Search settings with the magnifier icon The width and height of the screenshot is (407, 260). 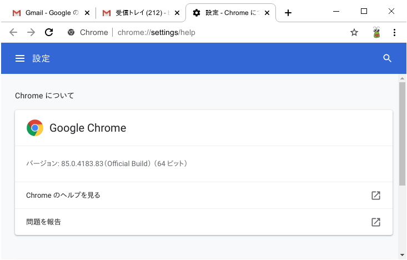click(x=387, y=58)
